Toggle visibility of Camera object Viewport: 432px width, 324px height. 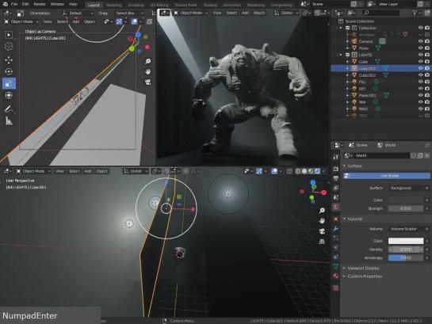(420, 41)
